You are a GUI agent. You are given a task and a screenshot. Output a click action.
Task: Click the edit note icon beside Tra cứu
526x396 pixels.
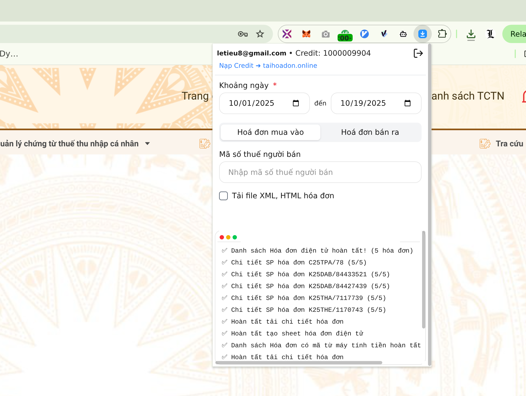(485, 144)
